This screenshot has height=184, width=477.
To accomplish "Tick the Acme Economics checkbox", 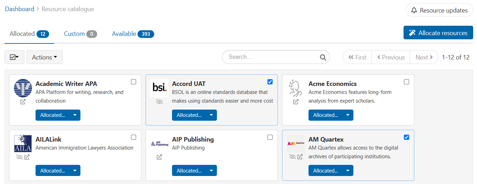I will 407,82.
